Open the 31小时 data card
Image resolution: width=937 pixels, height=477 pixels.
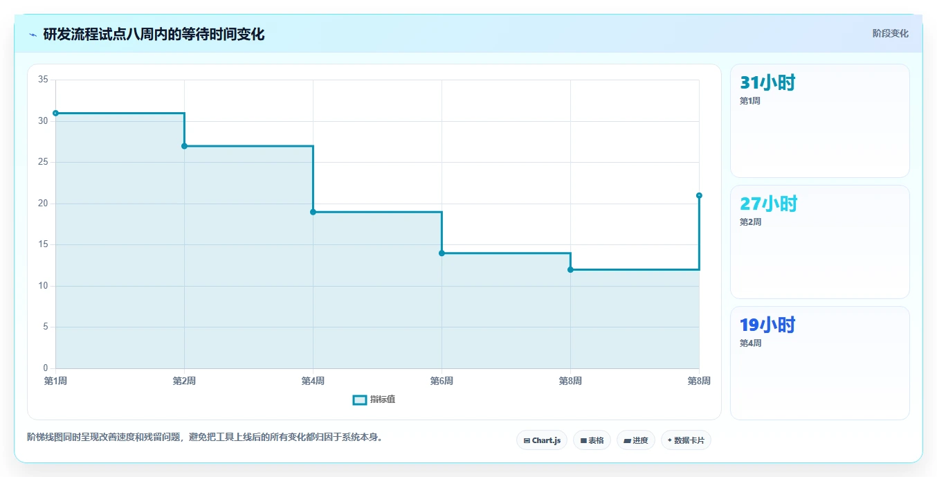(x=820, y=121)
